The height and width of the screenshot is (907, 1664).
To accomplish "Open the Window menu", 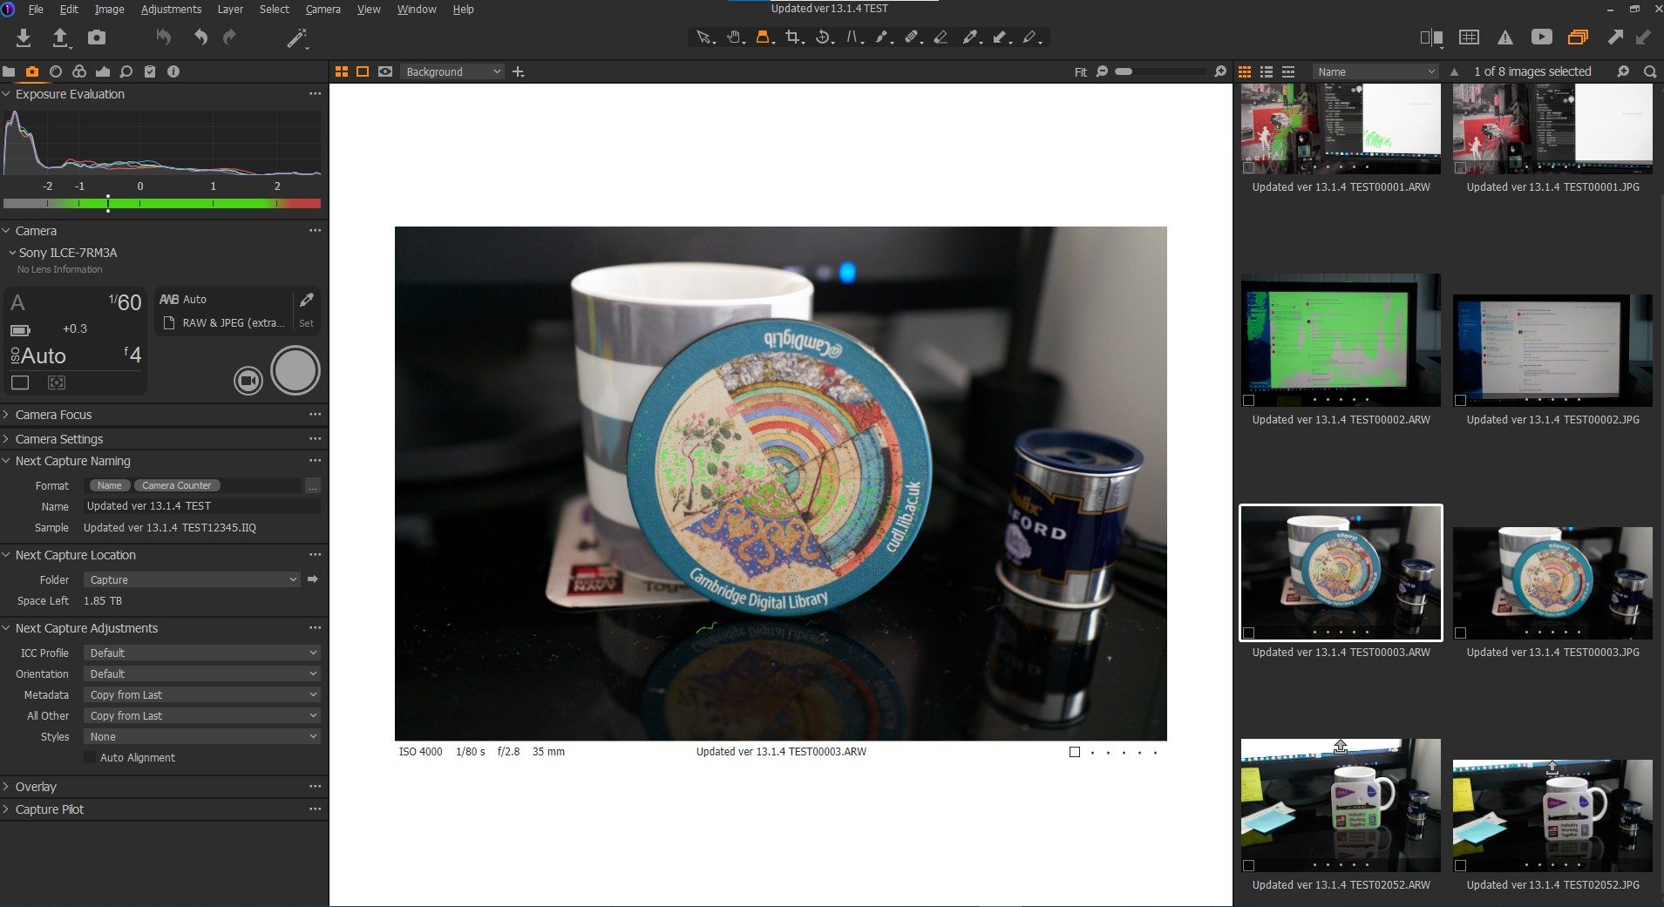I will click(417, 9).
